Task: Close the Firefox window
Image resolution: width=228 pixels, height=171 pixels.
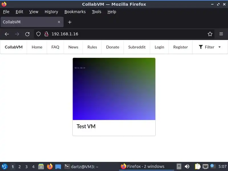Action: click(x=224, y=4)
